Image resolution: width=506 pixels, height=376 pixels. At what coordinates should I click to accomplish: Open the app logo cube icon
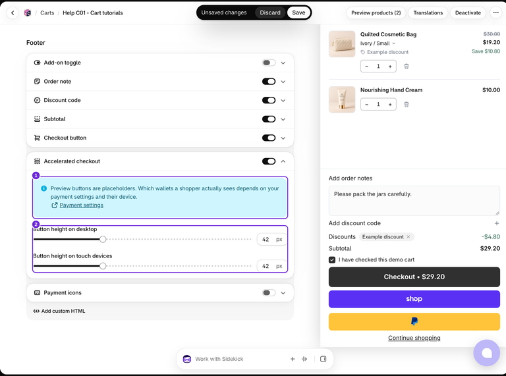point(28,13)
